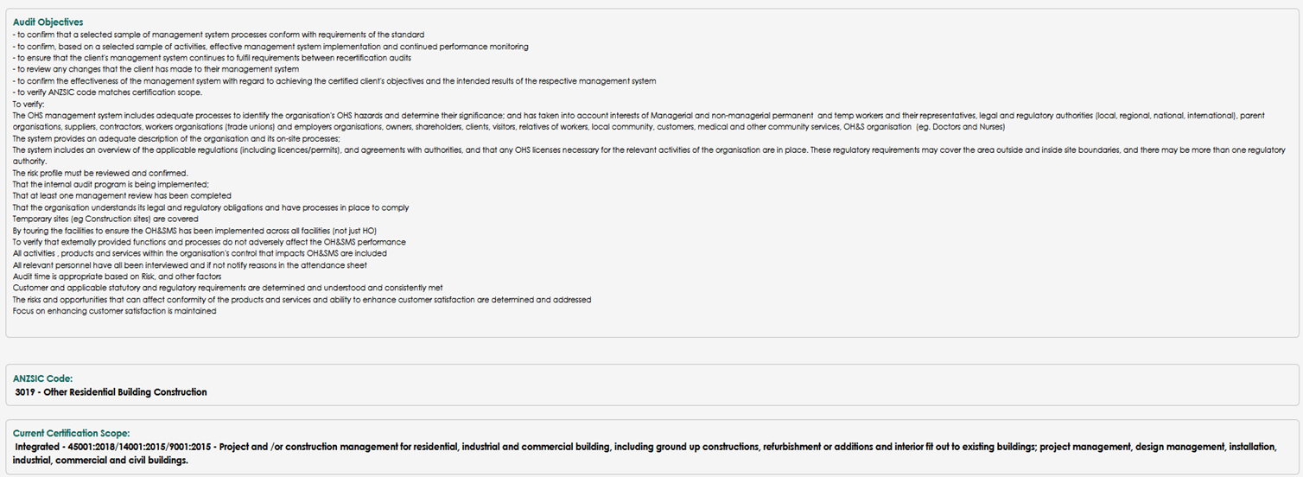Select the line about touring the facilities

point(194,231)
